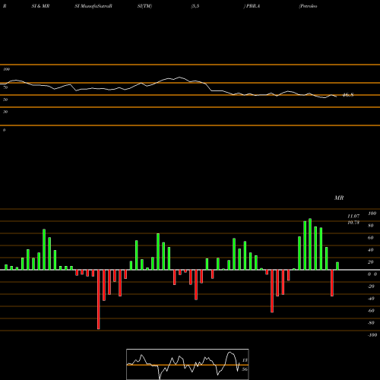Click the RSI axis label '30'

[x=5, y=112]
